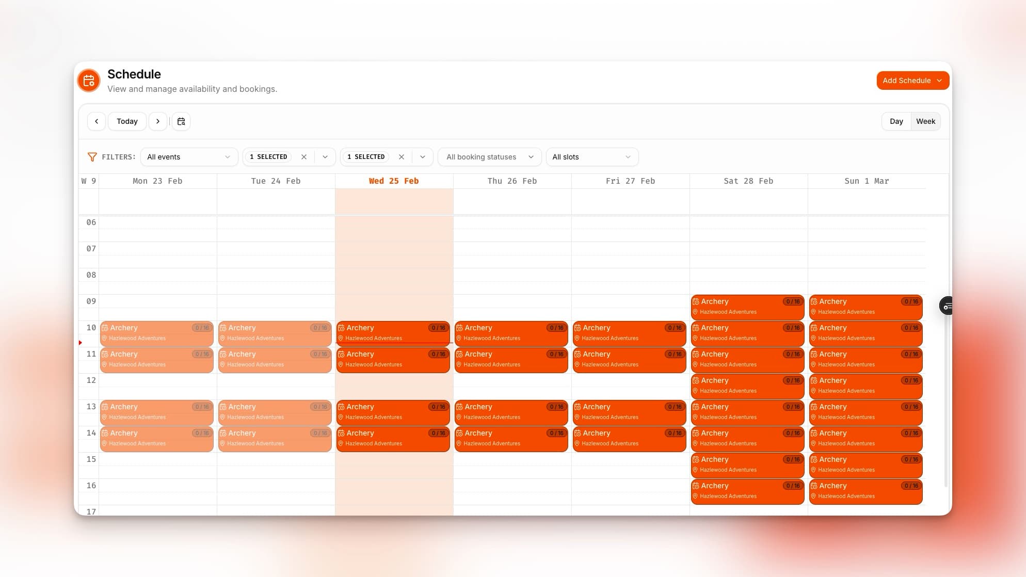The height and width of the screenshot is (577, 1026).
Task: Open the 'All booking statuses' dropdown
Action: (x=489, y=157)
